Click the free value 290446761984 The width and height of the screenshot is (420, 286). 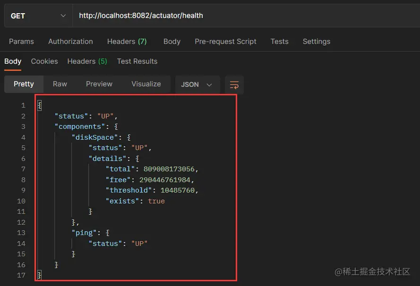(x=165, y=180)
